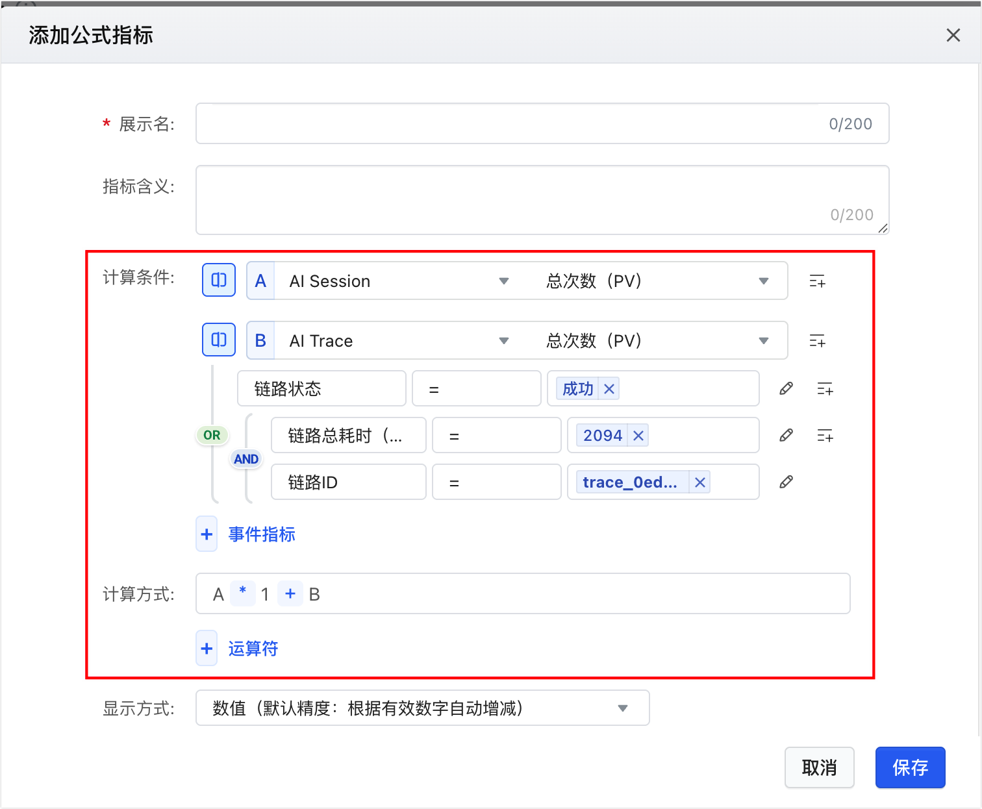The image size is (982, 809).
Task: Add a filter to the AI Session row
Action: point(817,281)
